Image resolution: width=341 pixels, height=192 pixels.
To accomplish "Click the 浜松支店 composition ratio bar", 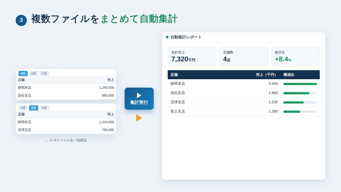I will coord(300,93).
